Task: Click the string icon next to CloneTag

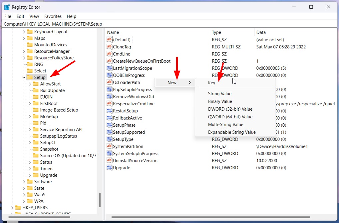Action: (110, 47)
